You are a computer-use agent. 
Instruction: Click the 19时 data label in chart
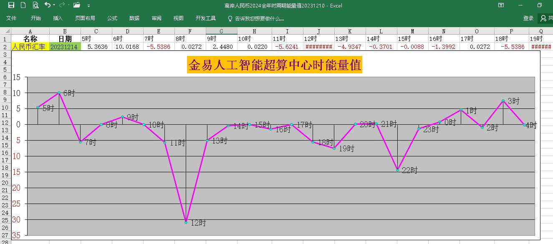coord(346,148)
